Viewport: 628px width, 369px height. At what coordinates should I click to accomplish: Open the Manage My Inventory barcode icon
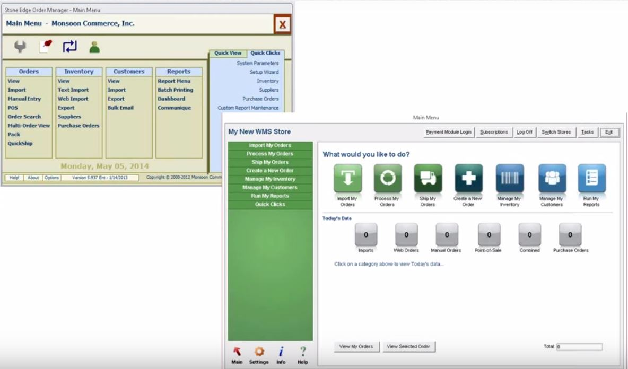point(510,178)
